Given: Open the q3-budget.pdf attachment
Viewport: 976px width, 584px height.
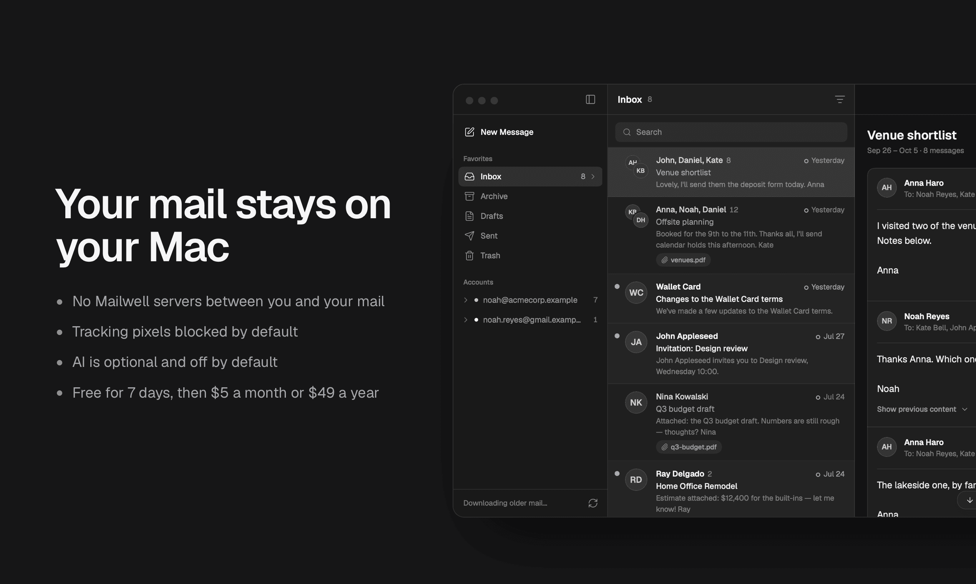Looking at the screenshot, I should pos(688,447).
